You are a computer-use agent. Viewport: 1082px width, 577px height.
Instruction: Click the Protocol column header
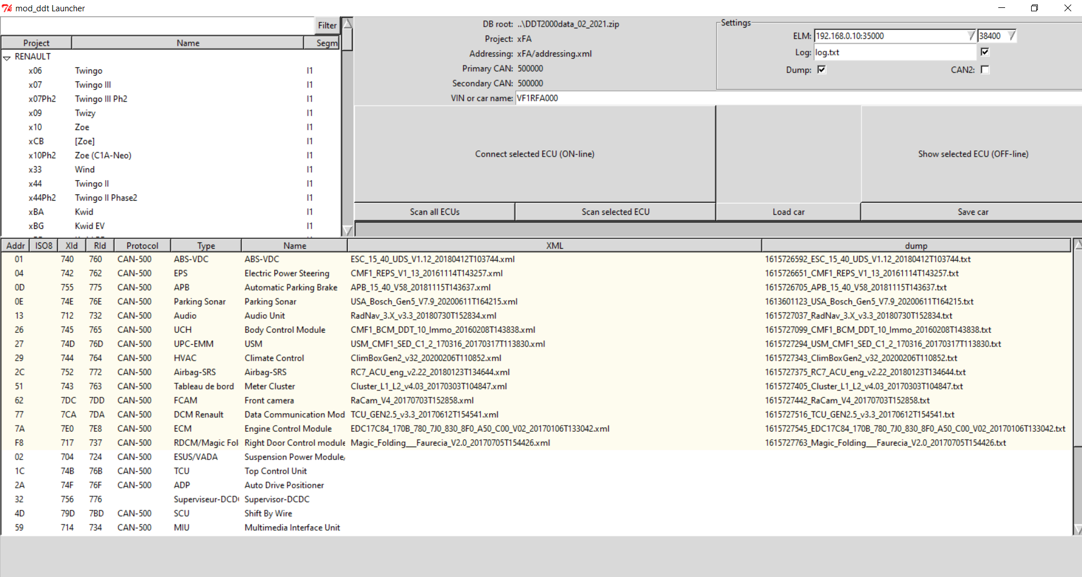point(143,246)
